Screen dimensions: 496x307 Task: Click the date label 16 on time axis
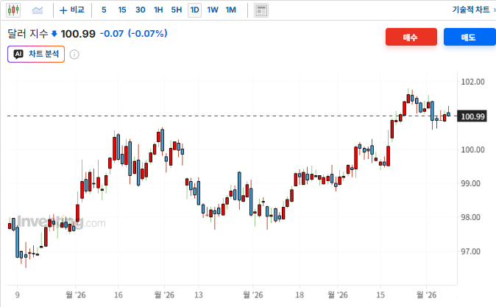tap(118, 295)
